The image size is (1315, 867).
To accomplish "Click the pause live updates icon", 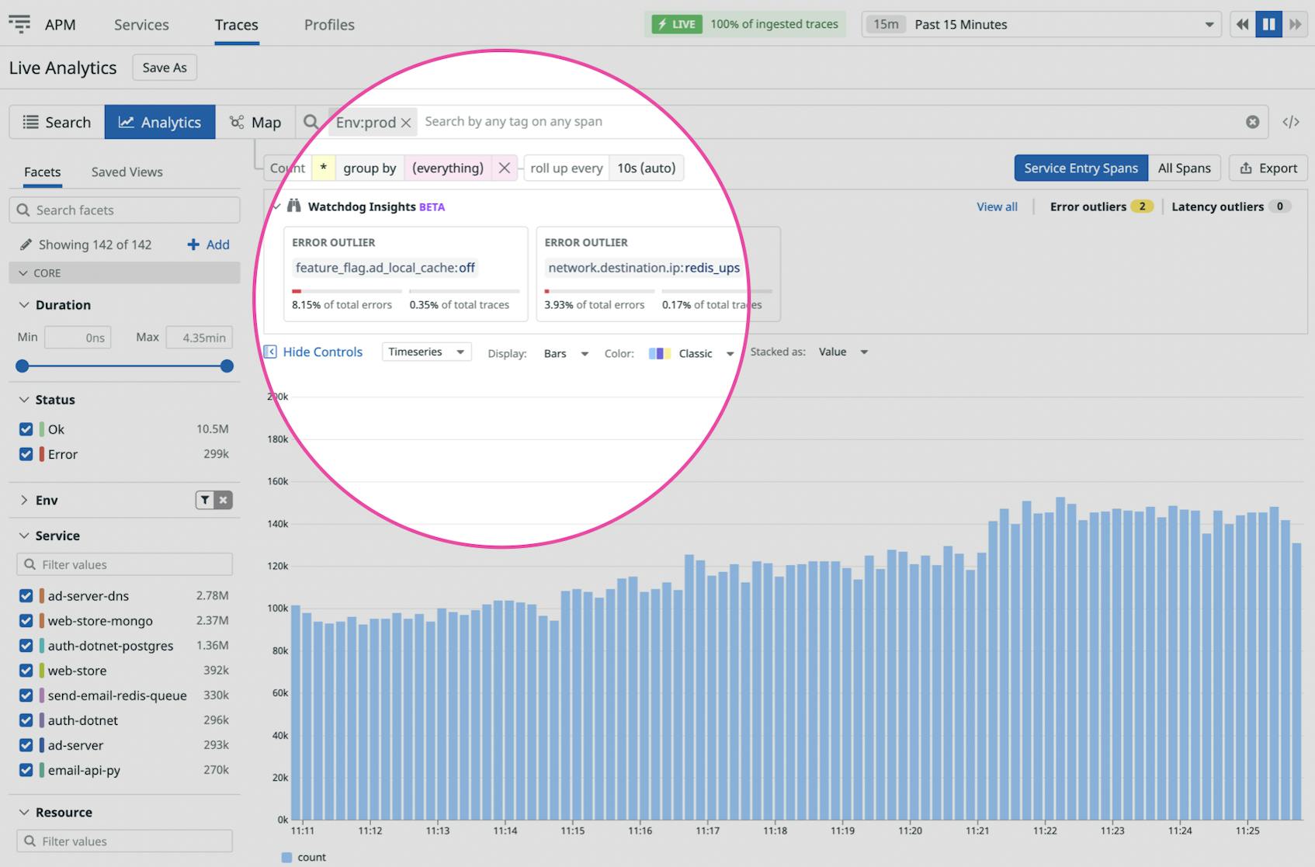I will point(1268,24).
